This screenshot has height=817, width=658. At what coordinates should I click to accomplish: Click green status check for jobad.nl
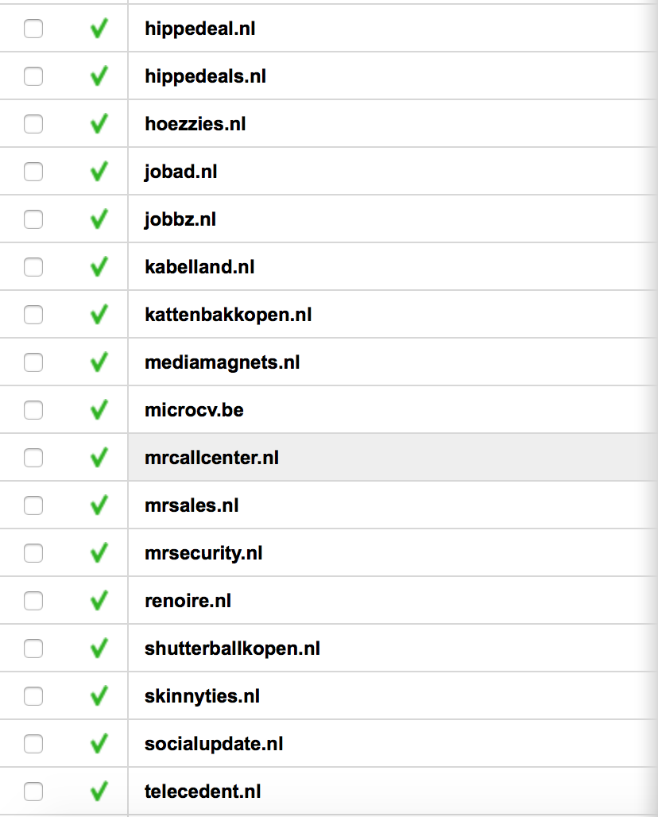[x=99, y=172]
